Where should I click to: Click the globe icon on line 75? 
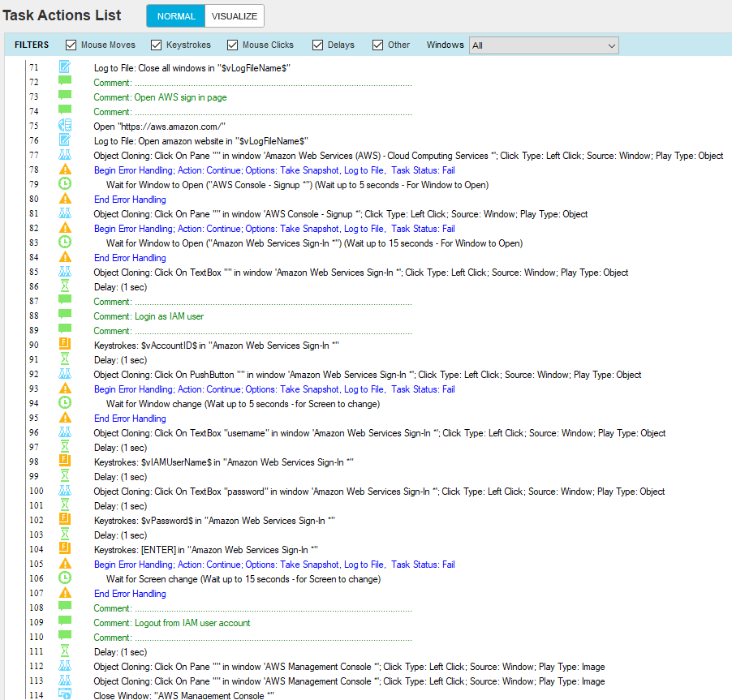click(x=65, y=126)
